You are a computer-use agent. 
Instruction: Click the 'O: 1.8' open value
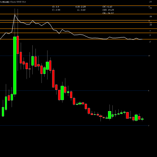[56, 7]
